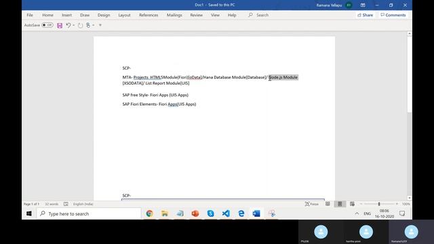Click the line 'SAP free Style- Fiori Apps (UI5 Apps)'
The width and height of the screenshot is (434, 244).
(x=155, y=95)
